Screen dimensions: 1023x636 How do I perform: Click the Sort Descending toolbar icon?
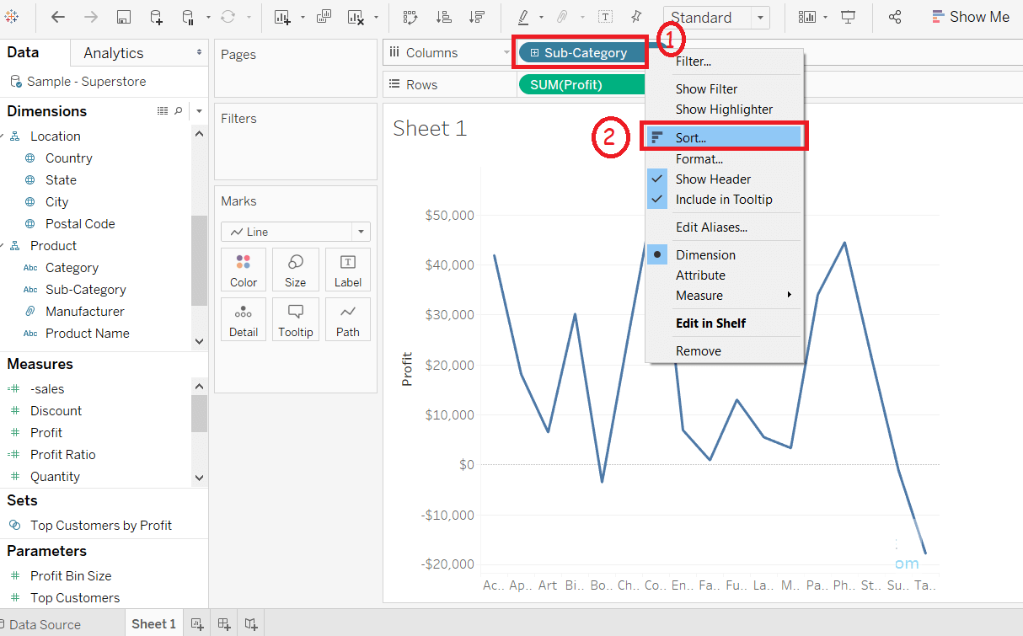pos(476,17)
